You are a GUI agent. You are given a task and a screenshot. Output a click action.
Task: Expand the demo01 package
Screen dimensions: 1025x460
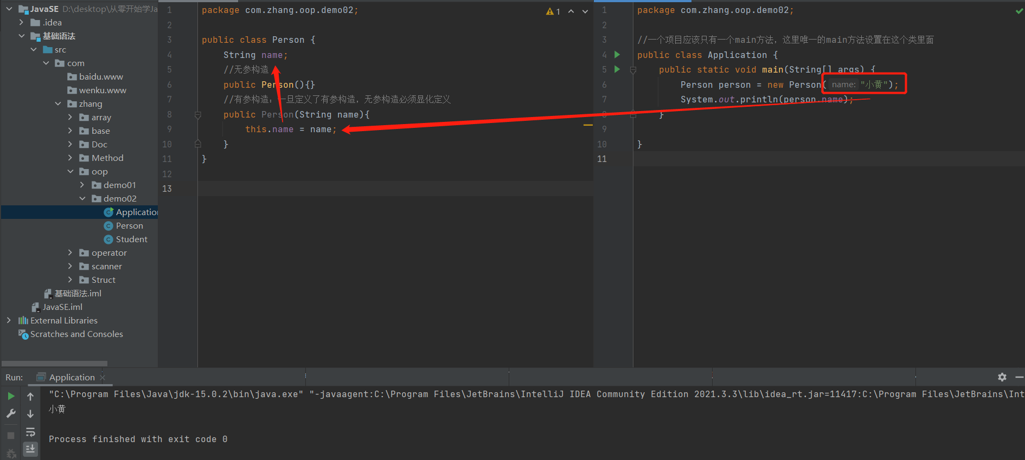coord(82,185)
